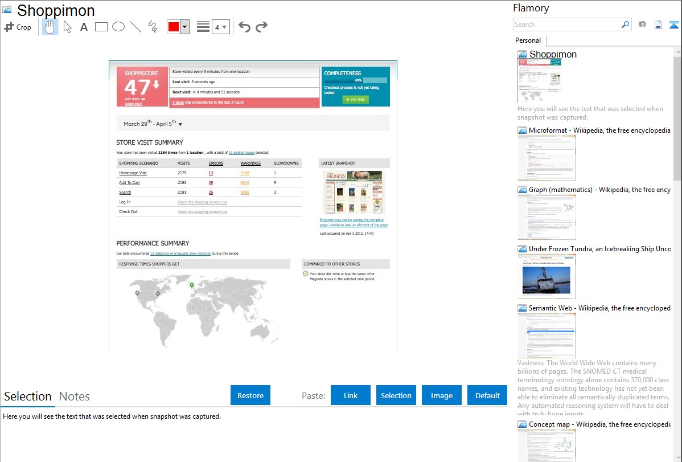682x462 pixels.
Task: Click the camera capture snapshot icon
Action: (x=642, y=24)
